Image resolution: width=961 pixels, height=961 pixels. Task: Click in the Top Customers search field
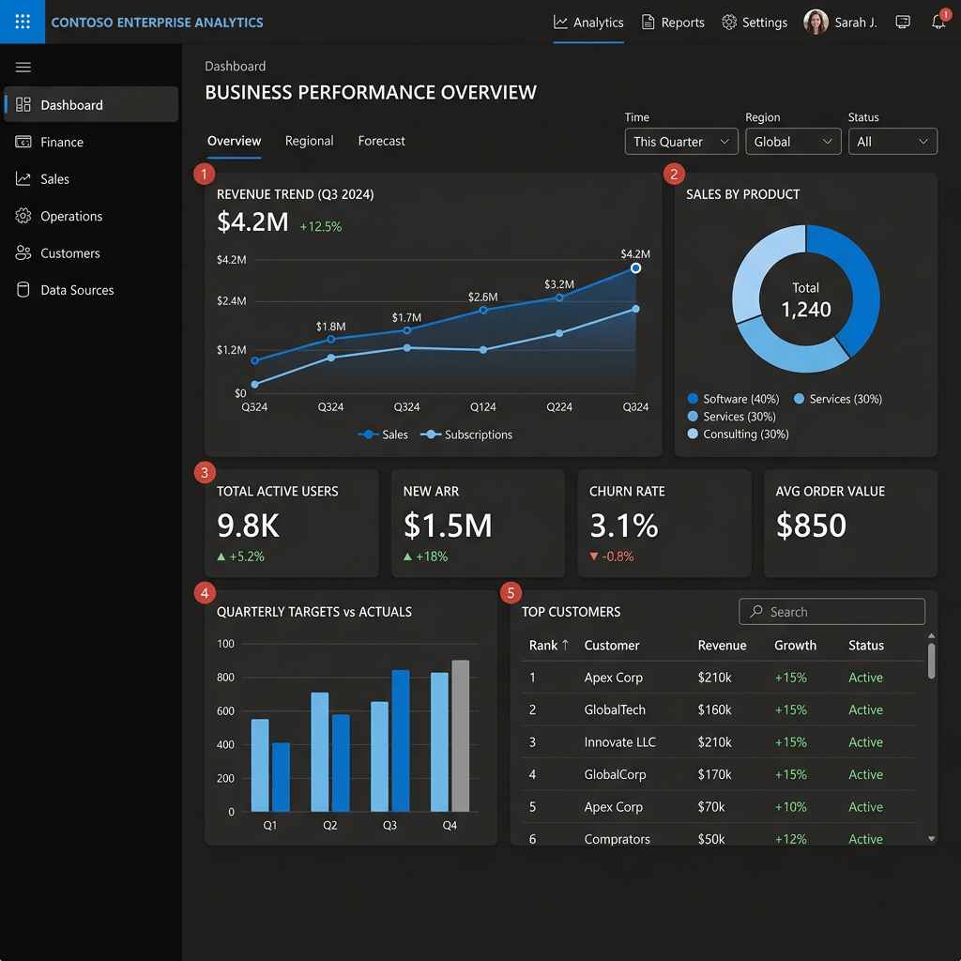(831, 611)
